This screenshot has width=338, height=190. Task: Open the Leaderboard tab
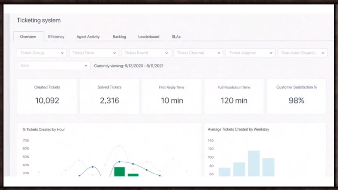(149, 37)
